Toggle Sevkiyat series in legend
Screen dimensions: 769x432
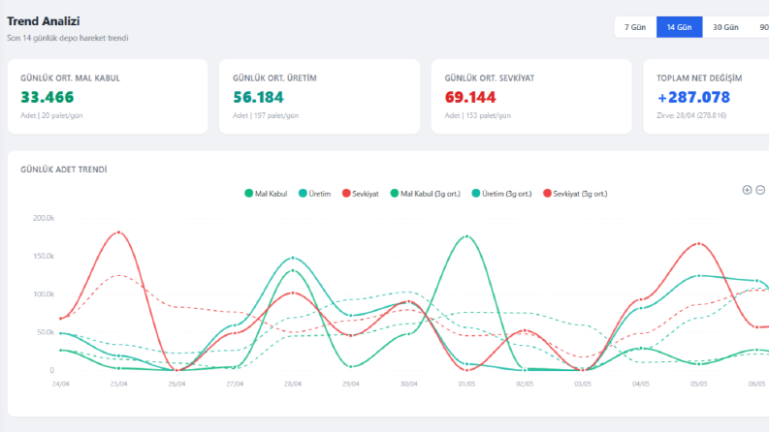[x=361, y=194]
